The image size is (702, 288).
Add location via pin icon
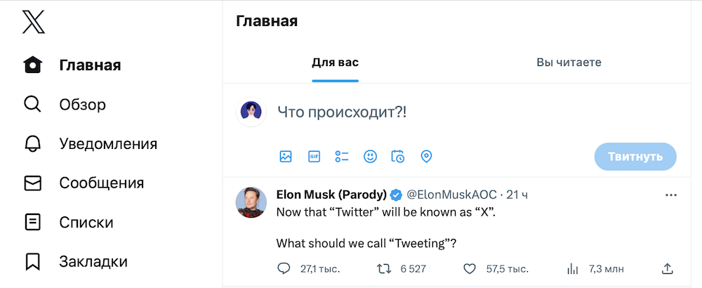(426, 157)
